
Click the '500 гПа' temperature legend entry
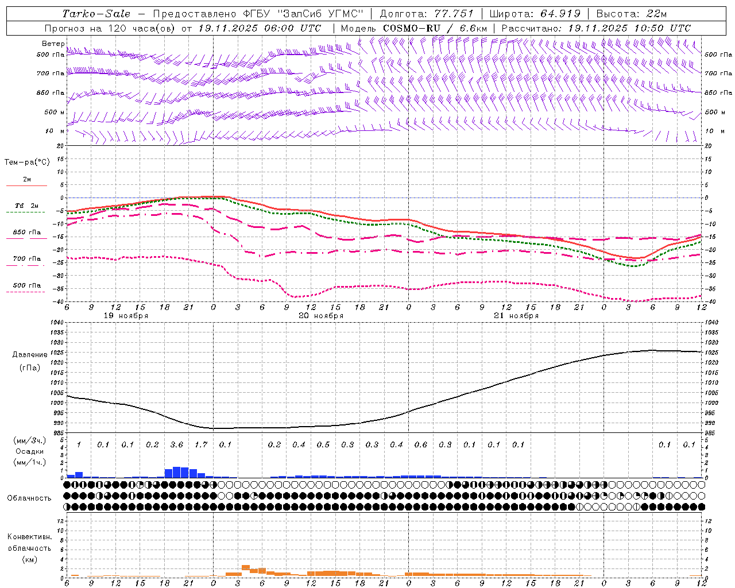[26, 285]
